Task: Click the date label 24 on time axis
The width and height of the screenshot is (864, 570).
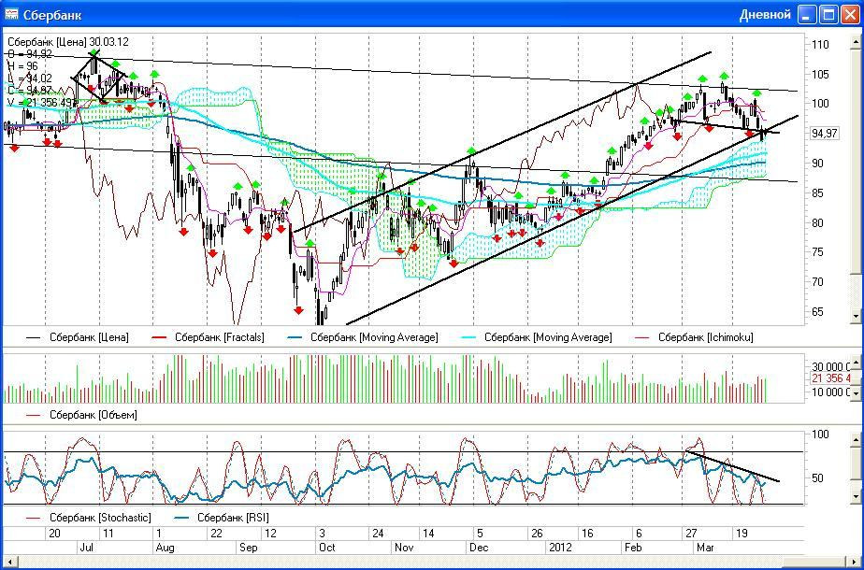Action: pyautogui.click(x=378, y=534)
